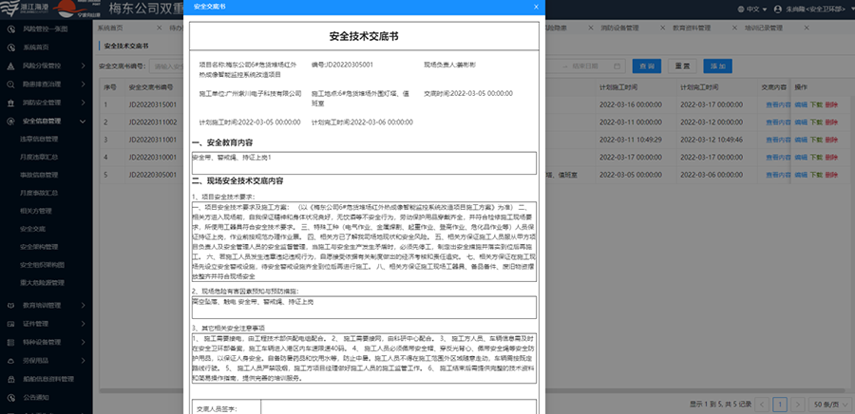This screenshot has height=414, width=855.
Task: Click the 安全带、警戒绳、持证上岗1 education content box
Action: pos(364,163)
